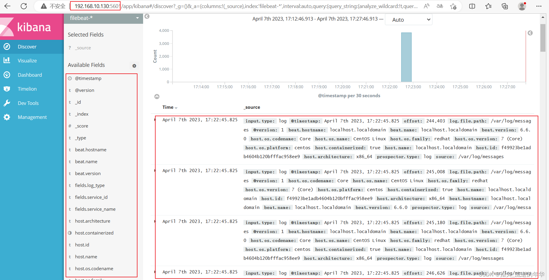
Task: Sort by the Time column header
Action: point(170,107)
